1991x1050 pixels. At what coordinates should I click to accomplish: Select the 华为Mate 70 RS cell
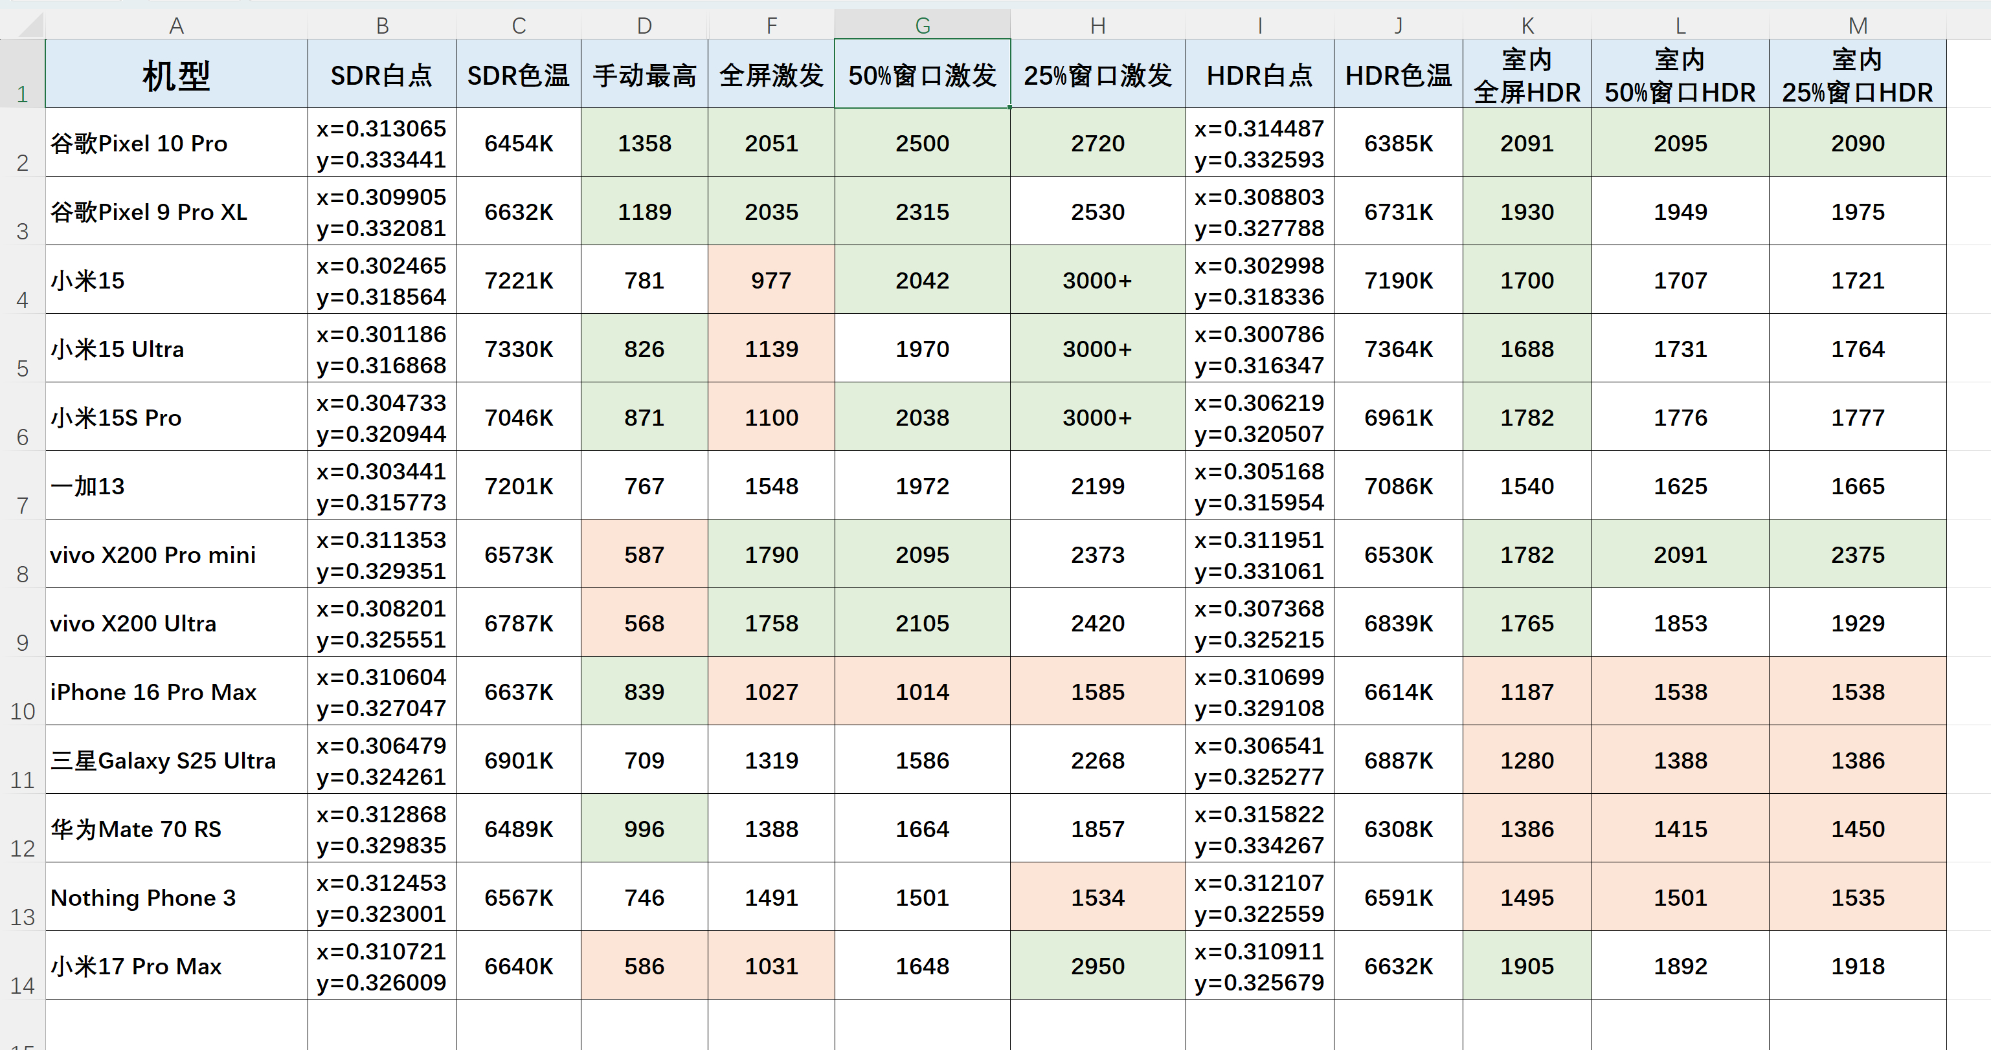tap(176, 828)
